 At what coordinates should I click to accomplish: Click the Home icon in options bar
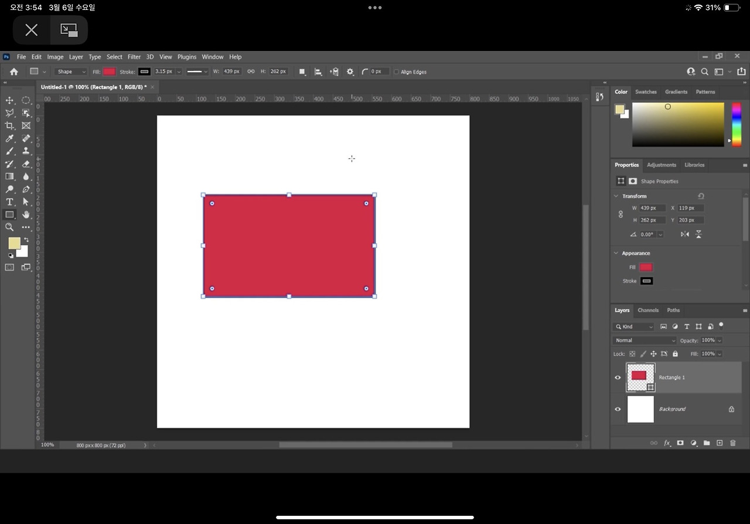pos(14,72)
